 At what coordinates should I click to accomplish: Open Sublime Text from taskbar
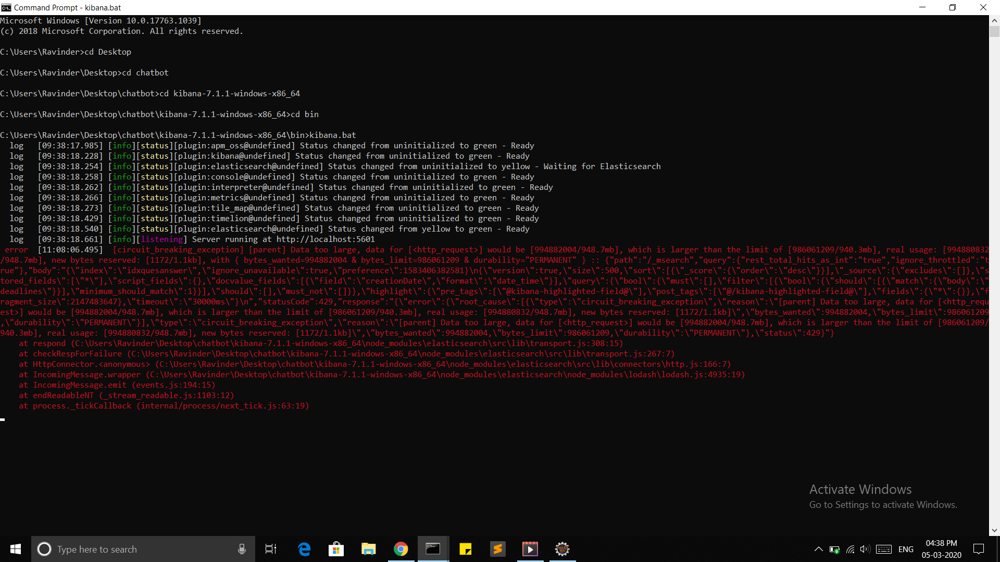point(498,549)
